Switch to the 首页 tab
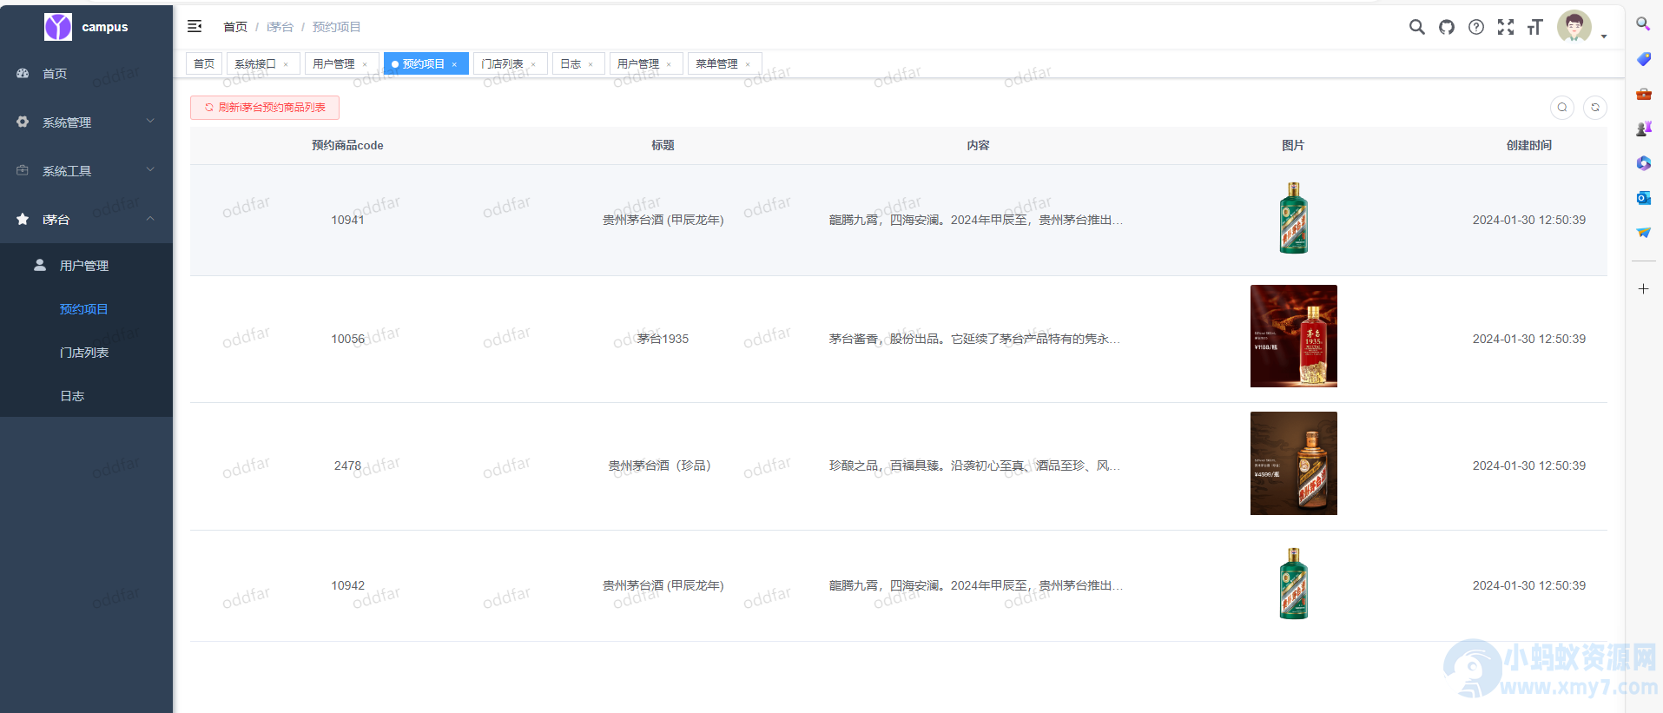1663x713 pixels. [x=204, y=63]
